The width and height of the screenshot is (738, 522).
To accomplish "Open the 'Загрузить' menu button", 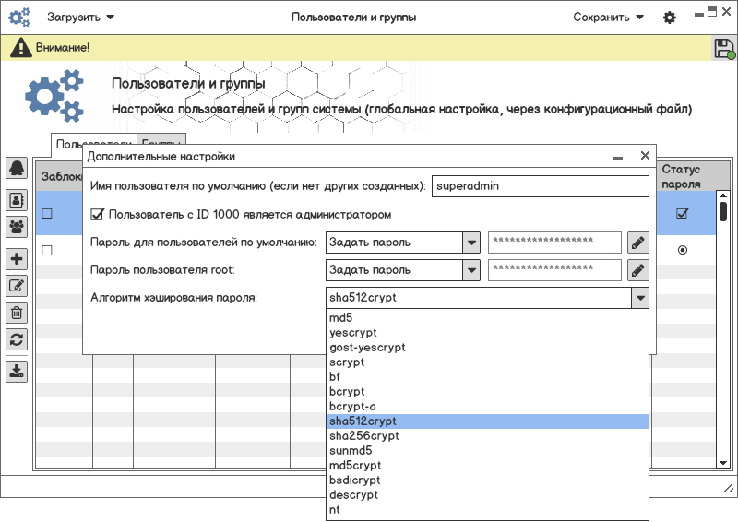I will 80,17.
